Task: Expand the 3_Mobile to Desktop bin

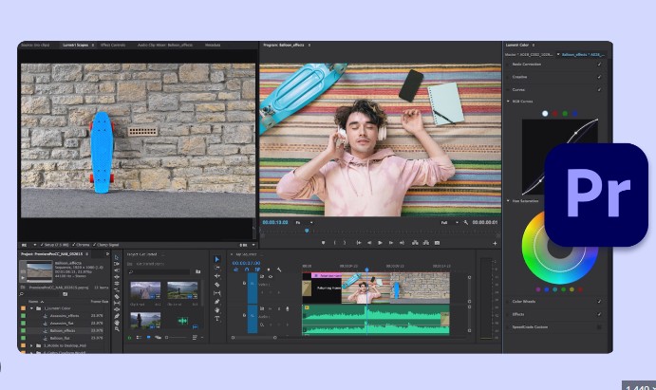Action: tap(31, 346)
